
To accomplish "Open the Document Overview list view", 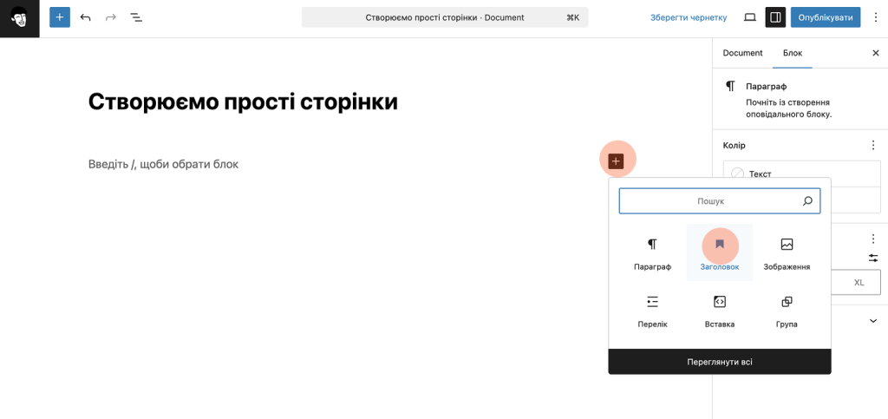I will (x=136, y=17).
